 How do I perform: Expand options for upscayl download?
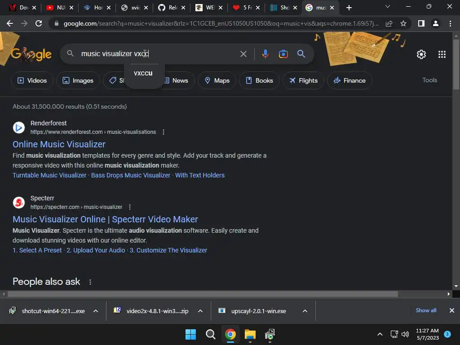305,311
